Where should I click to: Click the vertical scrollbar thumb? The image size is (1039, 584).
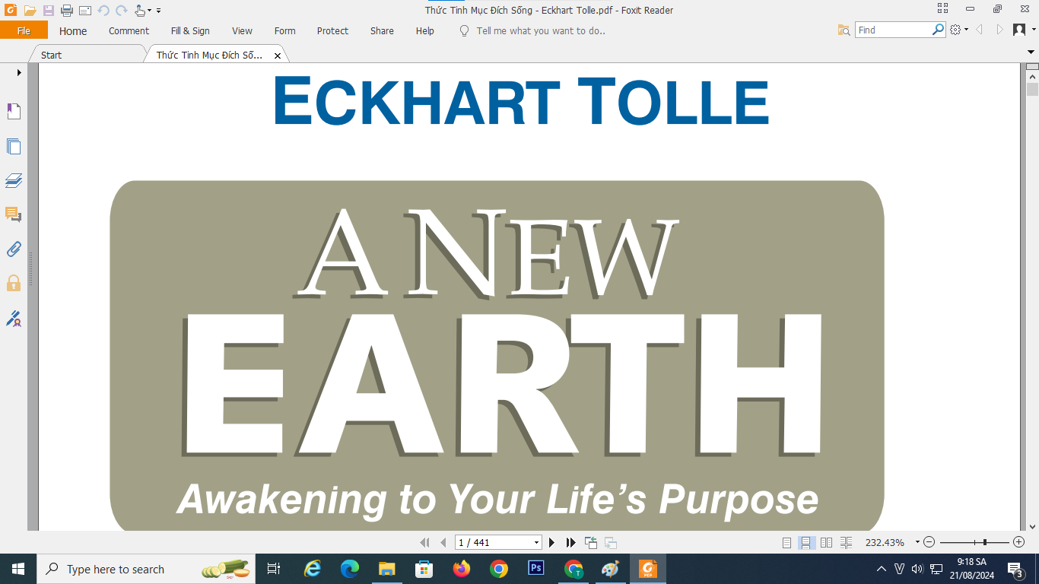1032,88
